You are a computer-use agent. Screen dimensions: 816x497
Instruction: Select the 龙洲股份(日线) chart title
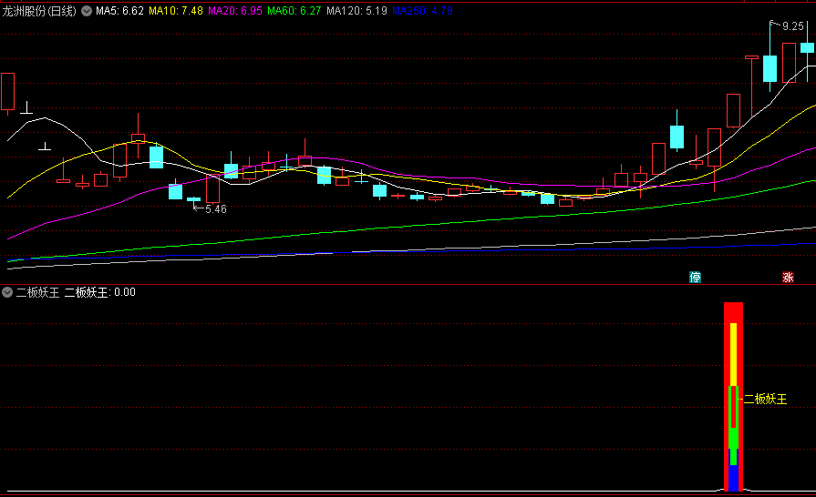39,11
